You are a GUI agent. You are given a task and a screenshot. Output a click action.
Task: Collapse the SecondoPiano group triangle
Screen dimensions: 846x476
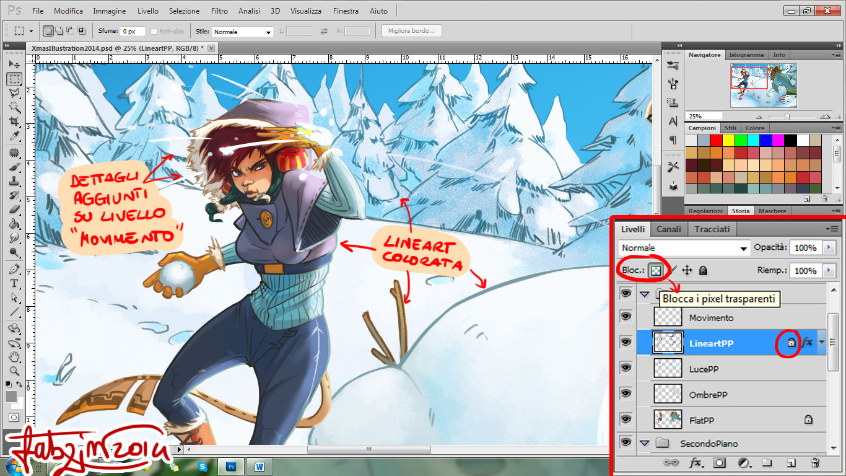click(644, 443)
